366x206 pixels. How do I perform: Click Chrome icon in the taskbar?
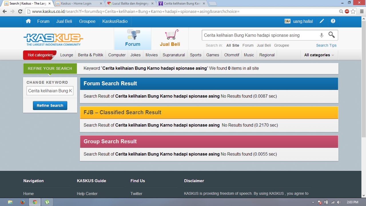[35, 202]
